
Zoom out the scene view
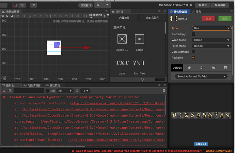click(7, 16)
